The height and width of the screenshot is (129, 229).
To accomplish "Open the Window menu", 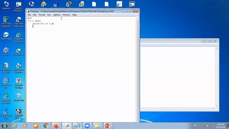I will 66,15.
